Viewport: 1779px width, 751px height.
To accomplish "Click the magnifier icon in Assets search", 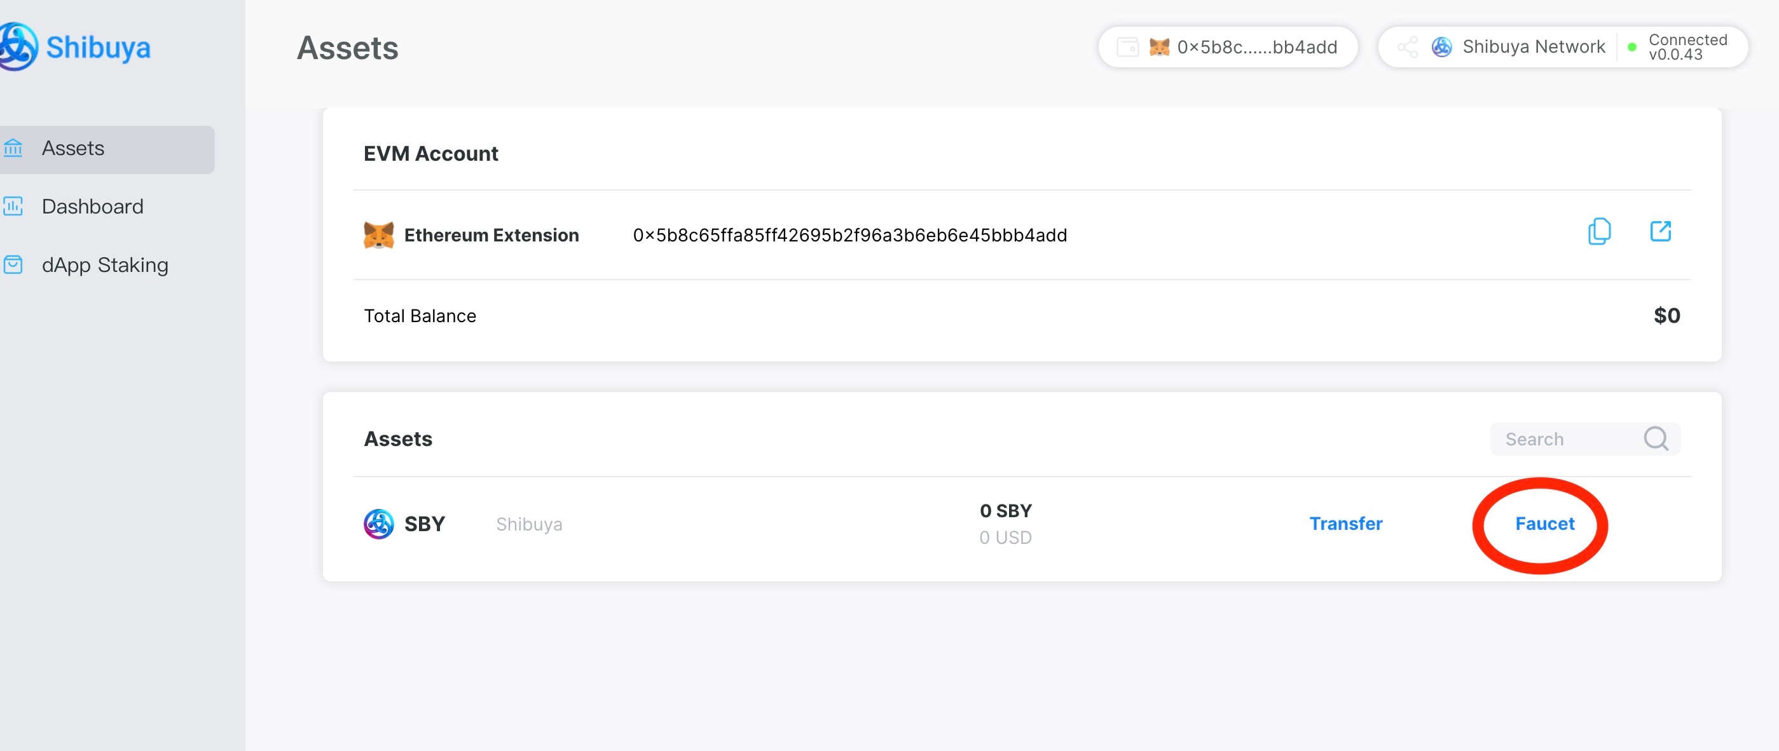I will coord(1656,438).
